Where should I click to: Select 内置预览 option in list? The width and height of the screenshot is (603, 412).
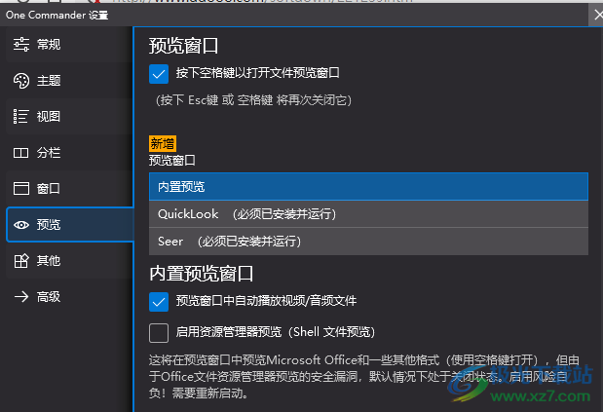point(368,187)
